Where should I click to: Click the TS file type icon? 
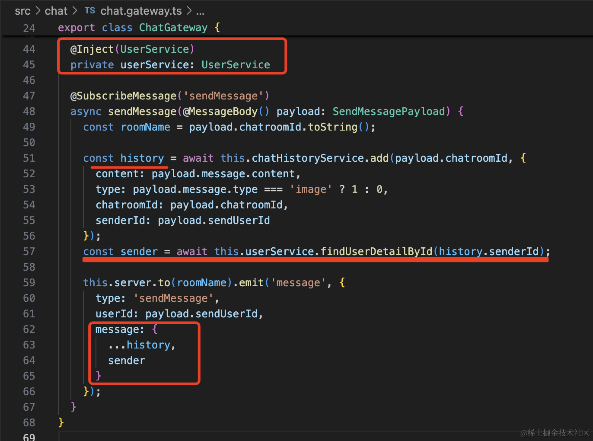click(x=89, y=11)
